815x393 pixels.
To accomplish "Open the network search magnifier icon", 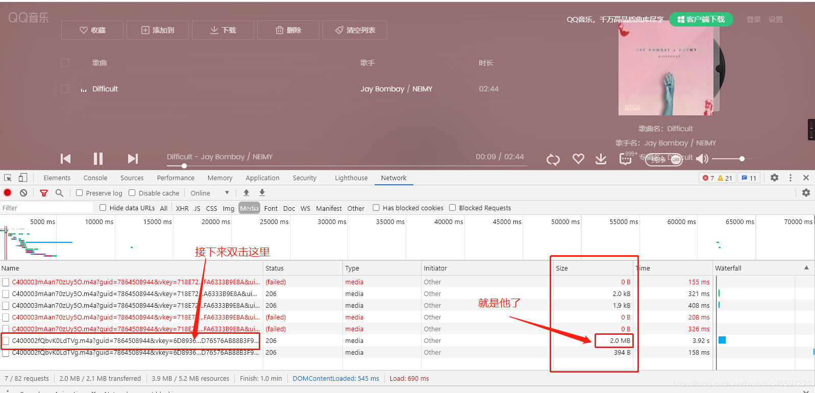I will tap(59, 192).
